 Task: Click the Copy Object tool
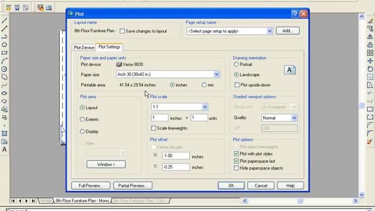tap(370, 29)
